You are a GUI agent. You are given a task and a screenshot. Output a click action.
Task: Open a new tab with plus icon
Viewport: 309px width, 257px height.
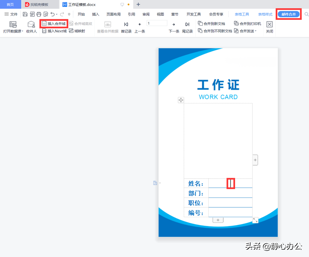(x=138, y=4)
